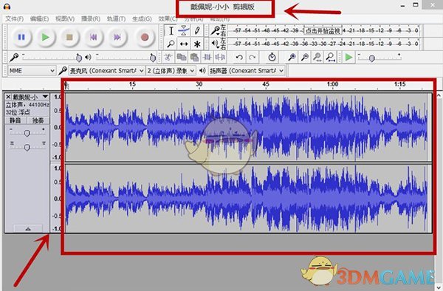Screen dimensions: 443x291
Task: Click the Stop button
Action: 69,37
